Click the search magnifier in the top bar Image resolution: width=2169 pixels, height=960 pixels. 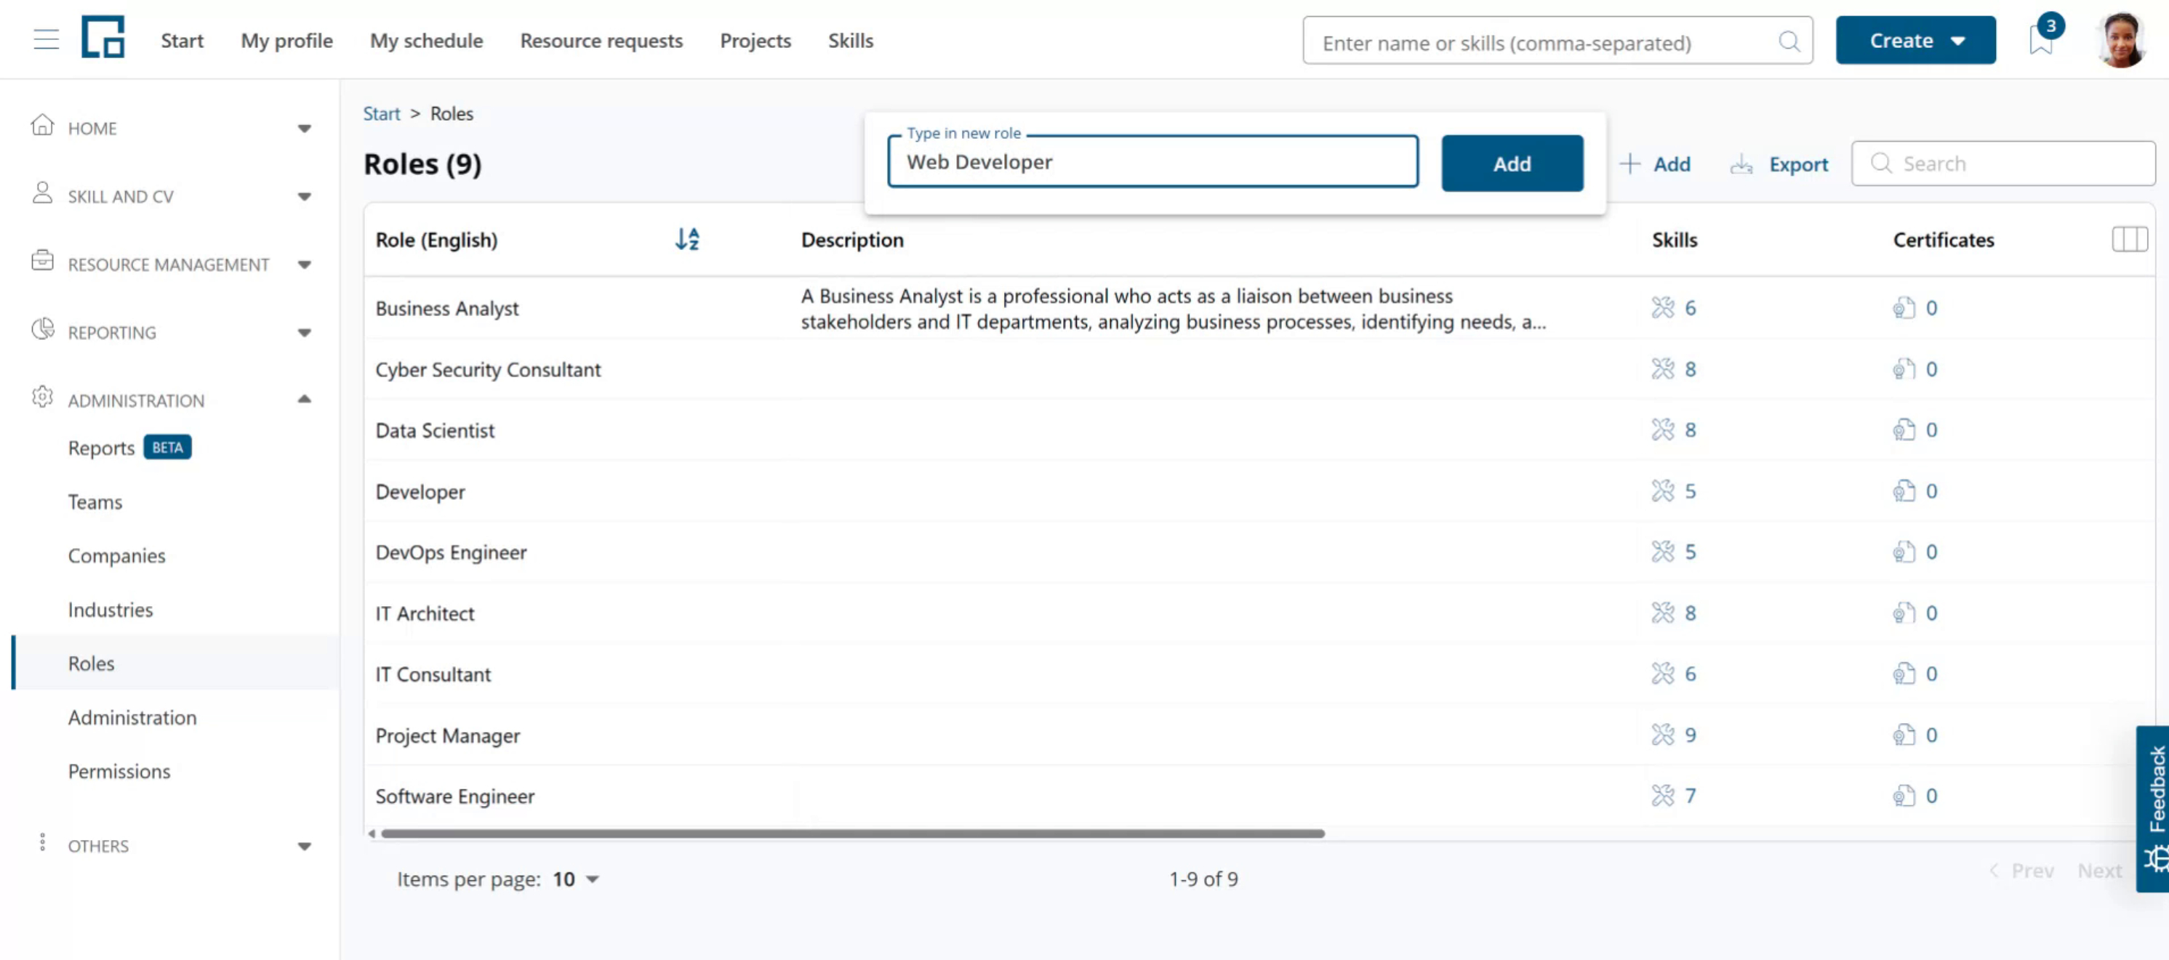pos(1789,41)
